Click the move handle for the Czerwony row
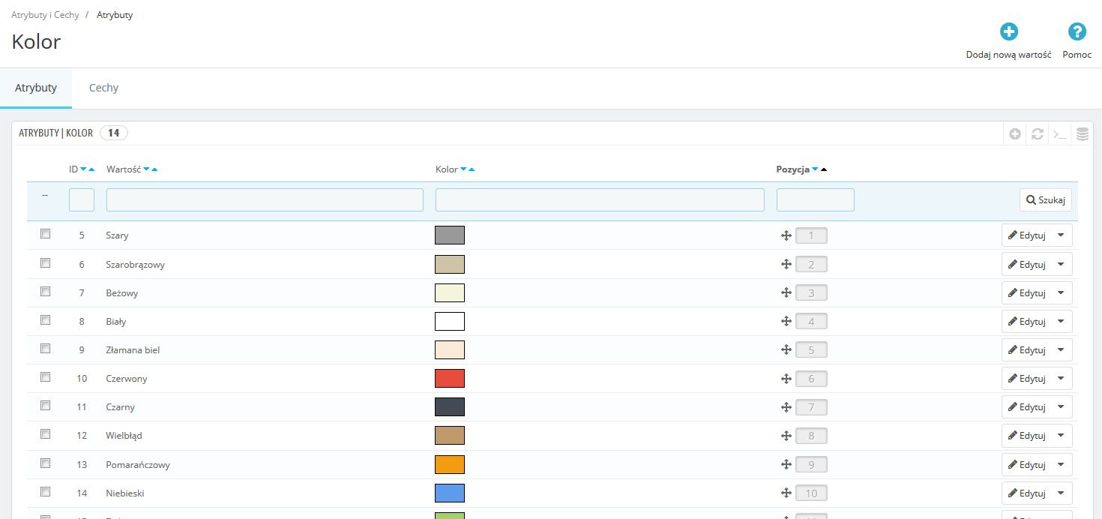The width and height of the screenshot is (1102, 519). click(786, 379)
